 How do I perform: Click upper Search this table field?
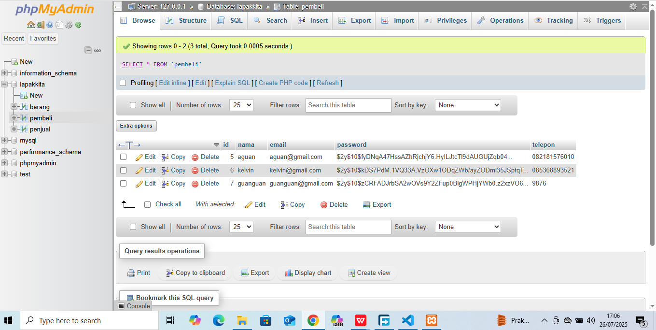(348, 105)
